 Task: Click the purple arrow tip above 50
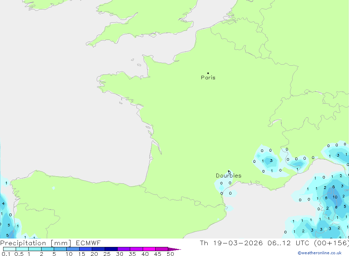(174, 249)
